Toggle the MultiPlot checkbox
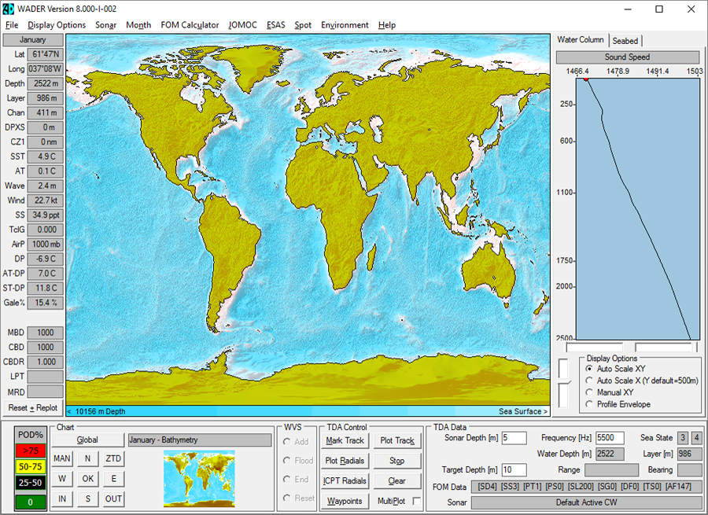This screenshot has height=515, width=708. tap(416, 501)
